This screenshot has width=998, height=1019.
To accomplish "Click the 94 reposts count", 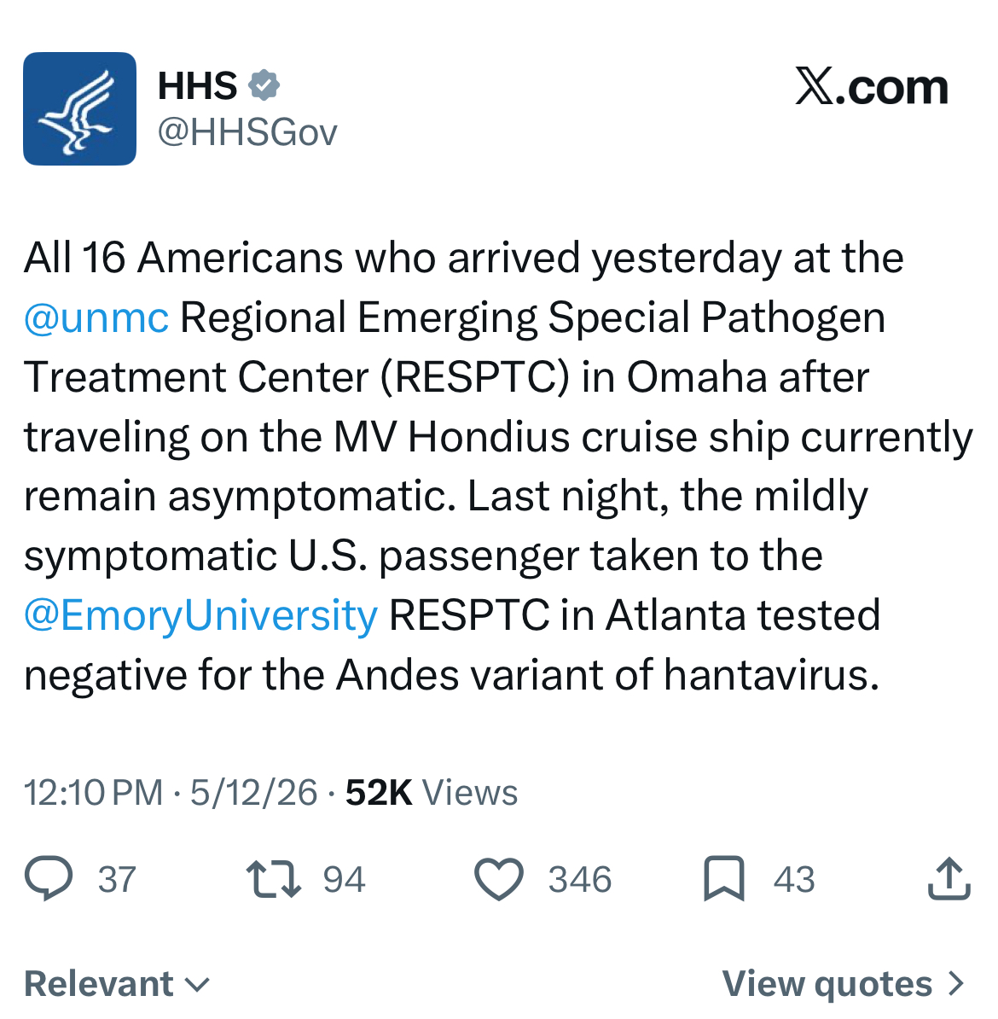I will pos(345,880).
